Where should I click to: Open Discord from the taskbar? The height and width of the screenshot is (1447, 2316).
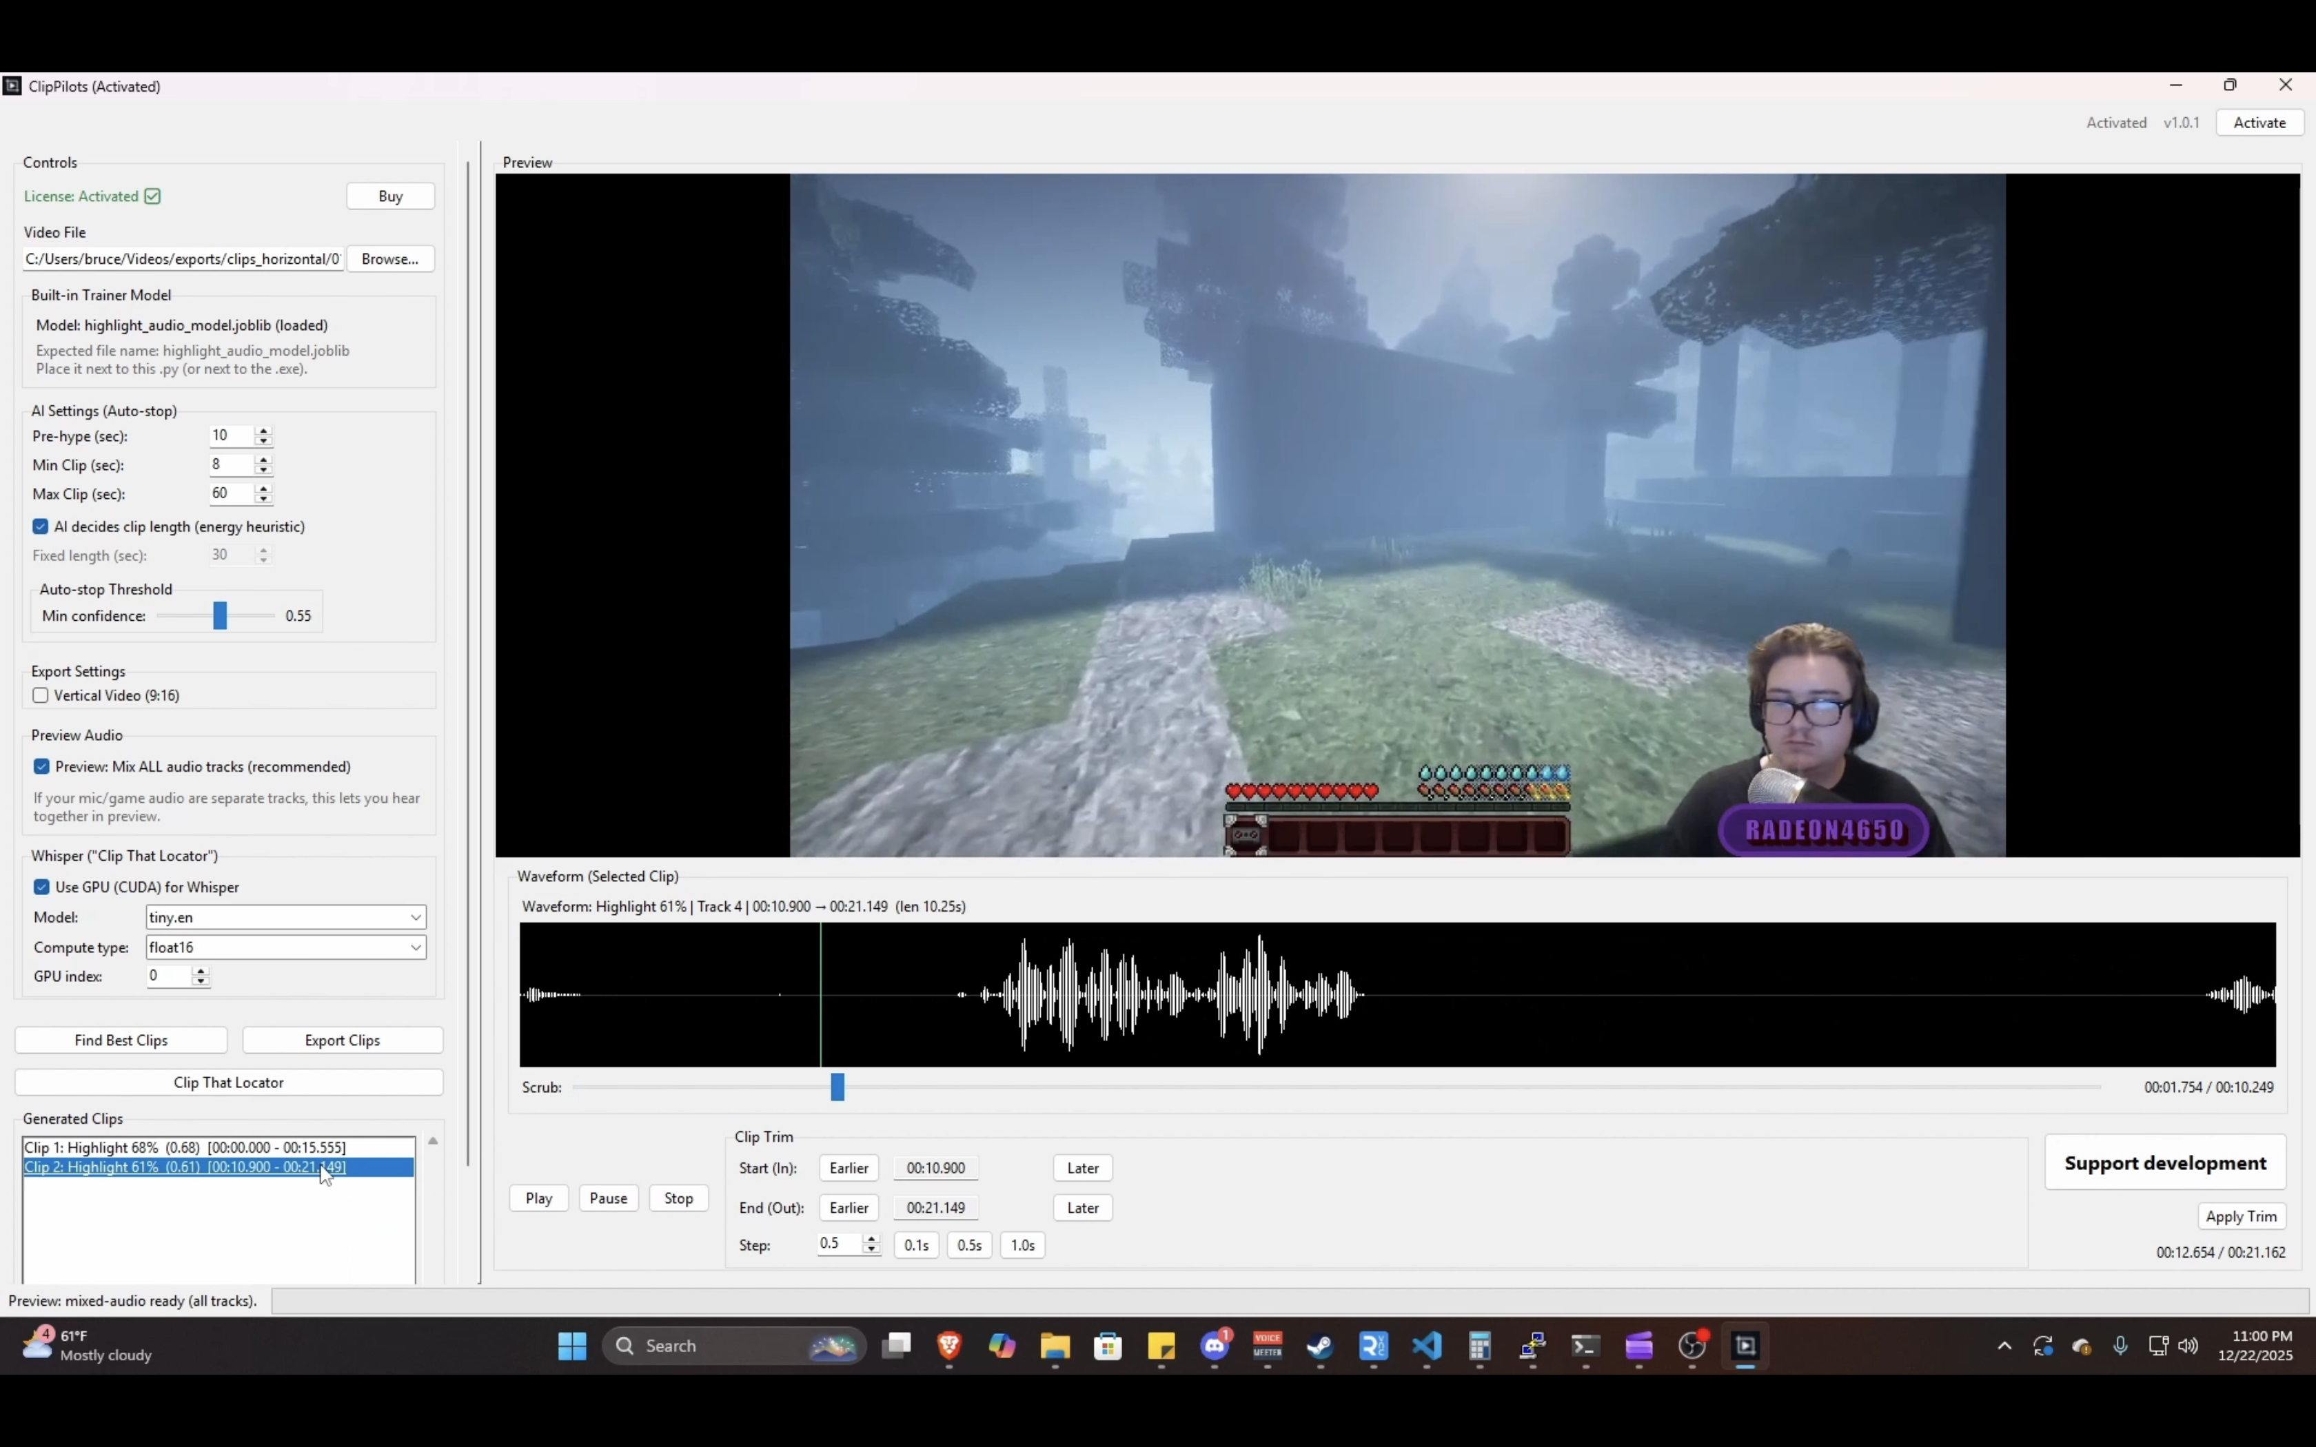(x=1215, y=1346)
